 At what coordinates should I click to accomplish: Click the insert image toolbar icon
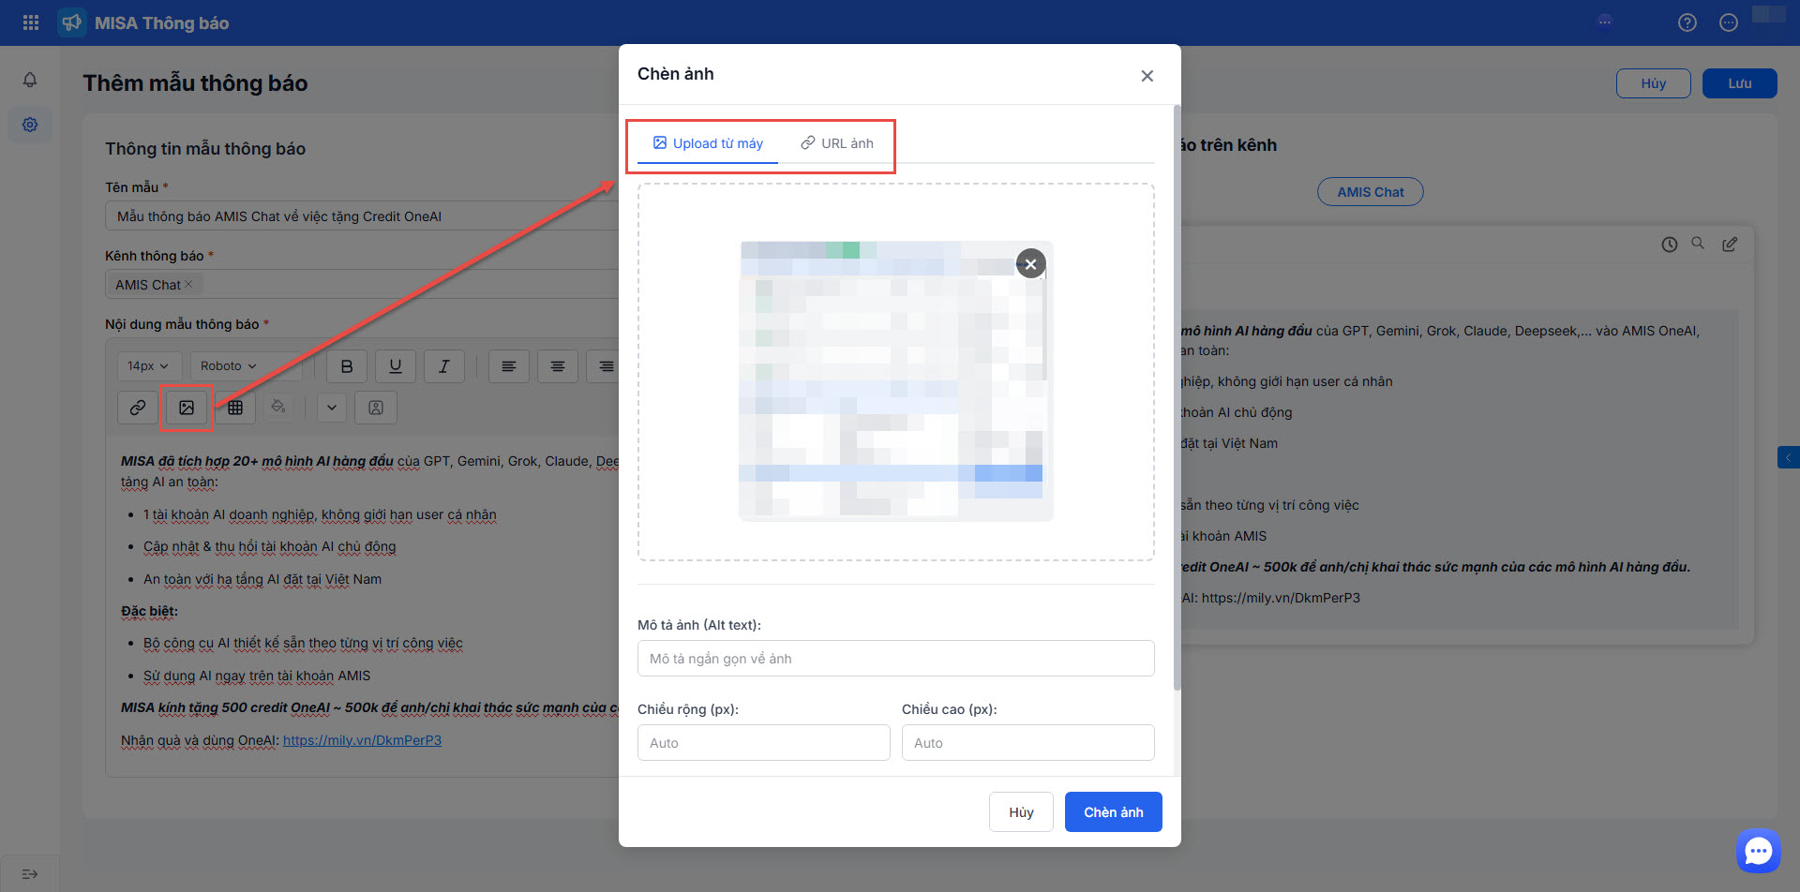click(187, 408)
